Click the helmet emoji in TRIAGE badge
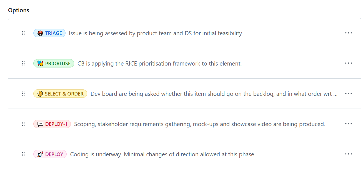Image resolution: width=363 pixels, height=183 pixels. click(x=40, y=33)
